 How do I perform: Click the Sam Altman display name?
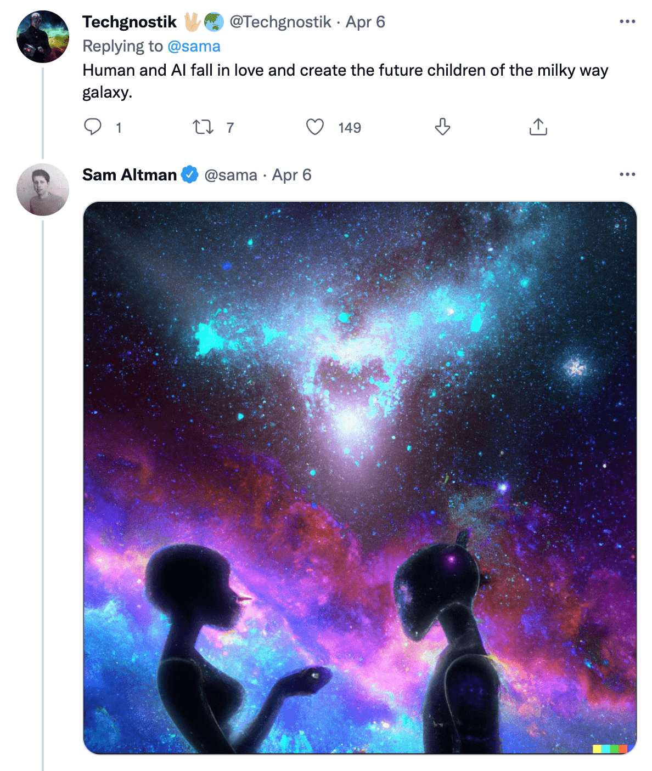click(130, 175)
